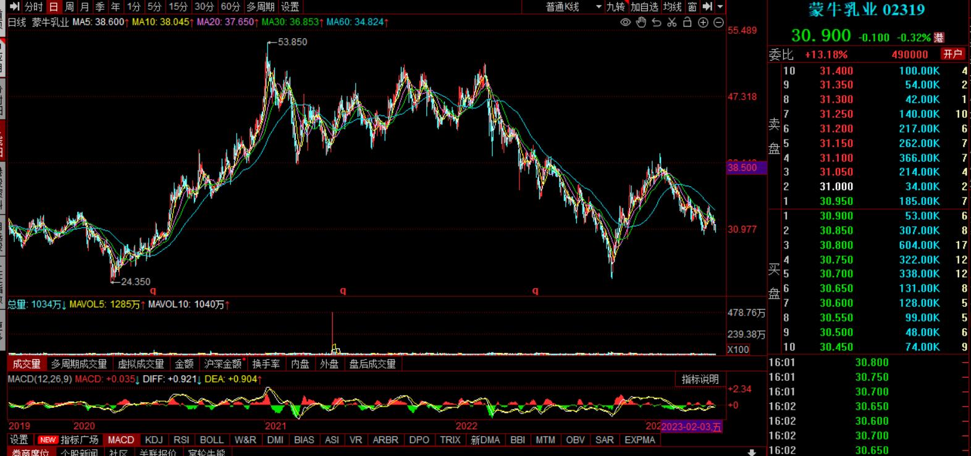Zoom out with the minus circle icon

(718, 23)
